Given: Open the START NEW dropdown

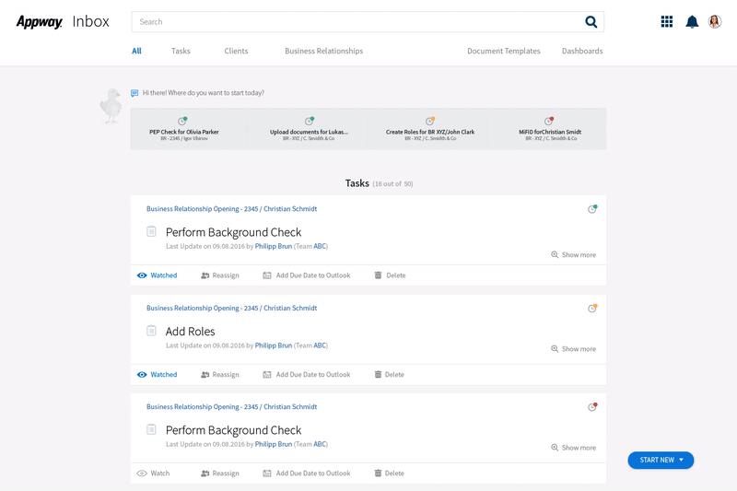Looking at the screenshot, I should pyautogui.click(x=661, y=460).
